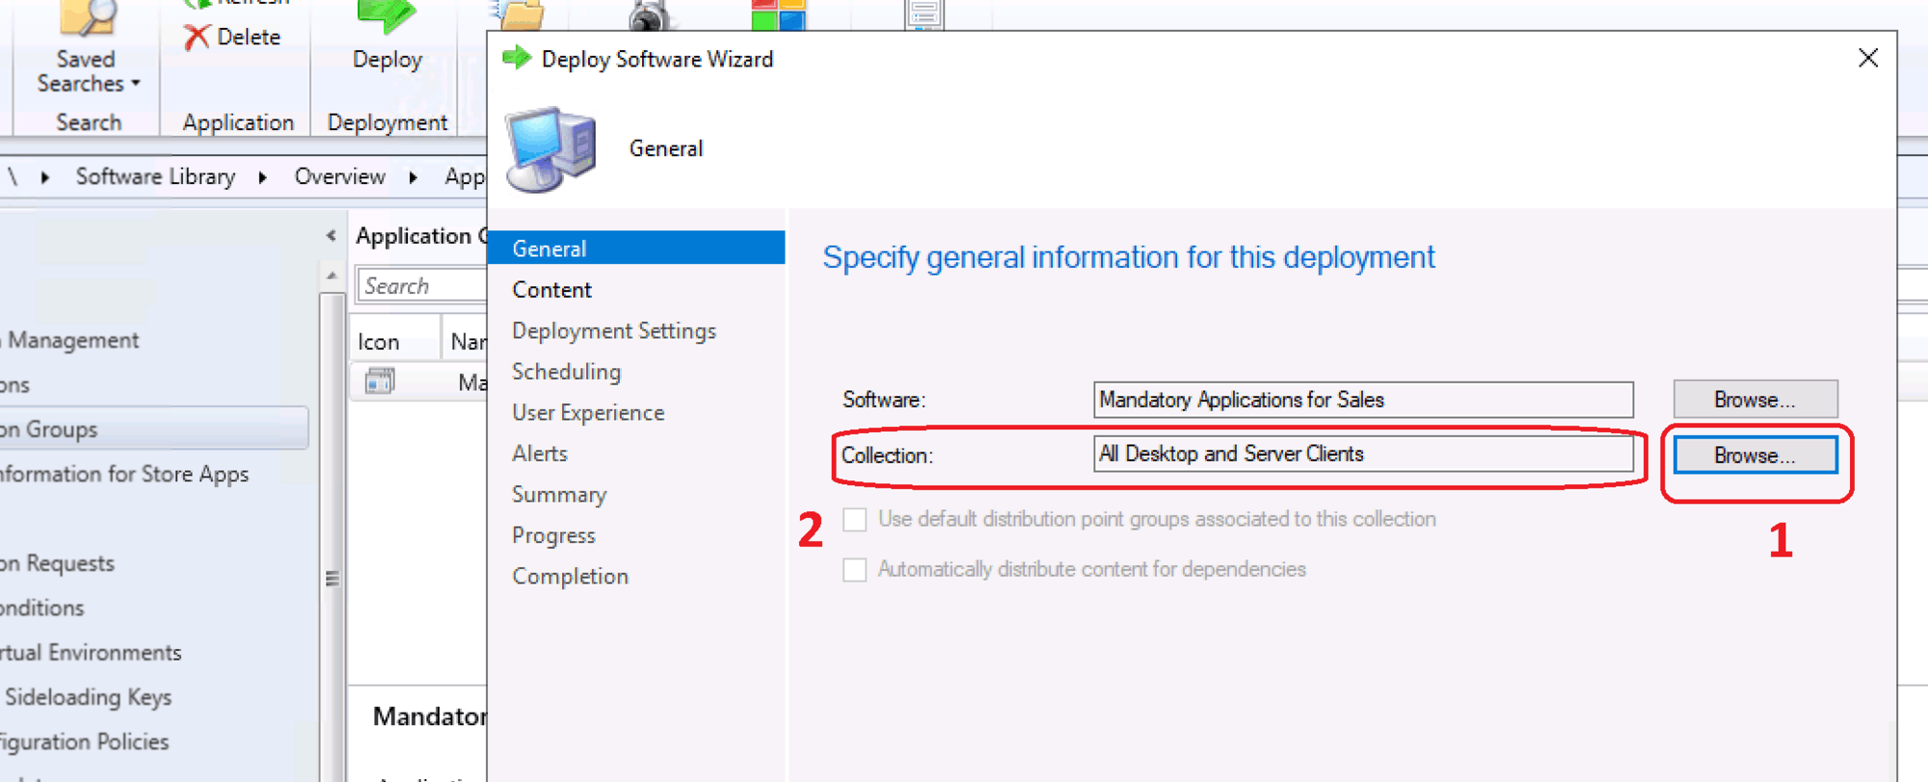Go to the Scheduling wizard page

[566, 372]
